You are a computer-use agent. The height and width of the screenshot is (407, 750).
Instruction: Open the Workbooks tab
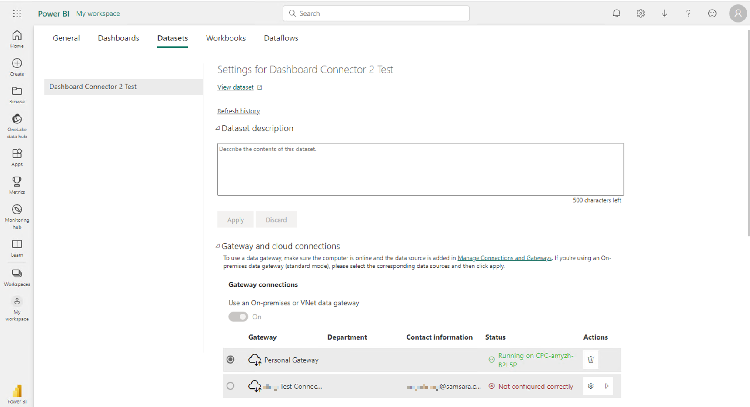(x=226, y=38)
